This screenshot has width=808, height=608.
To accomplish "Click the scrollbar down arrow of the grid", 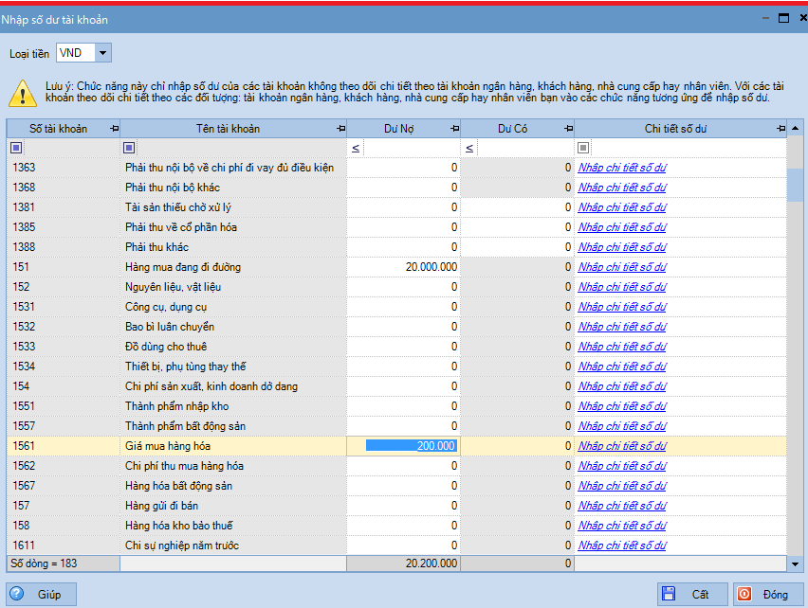I will (x=795, y=563).
